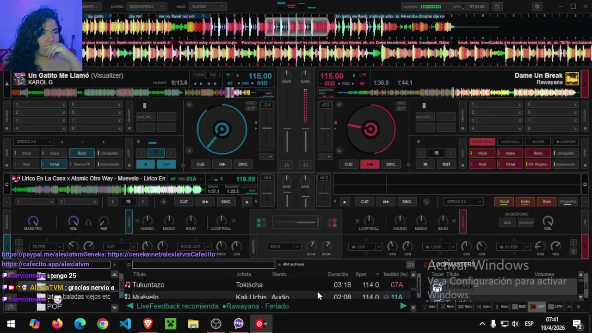Click Dame Un Break cover art
The width and height of the screenshot is (592, 333).
[x=572, y=79]
